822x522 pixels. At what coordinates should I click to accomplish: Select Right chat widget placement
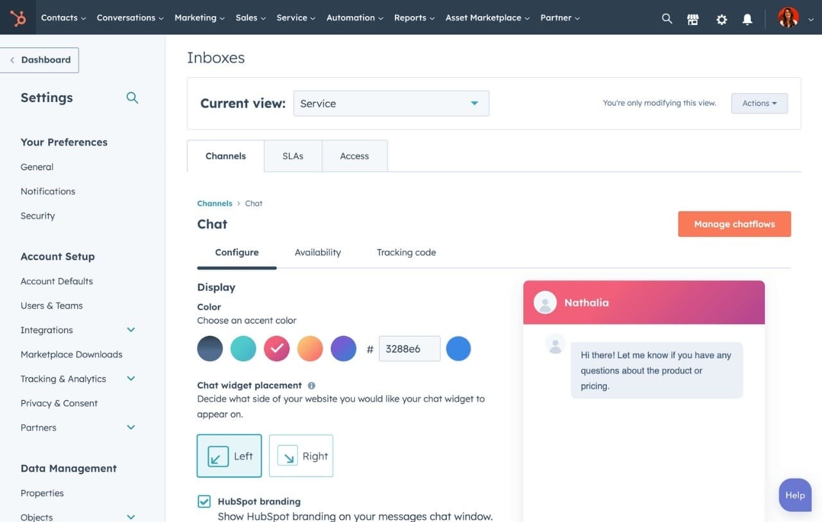(301, 456)
